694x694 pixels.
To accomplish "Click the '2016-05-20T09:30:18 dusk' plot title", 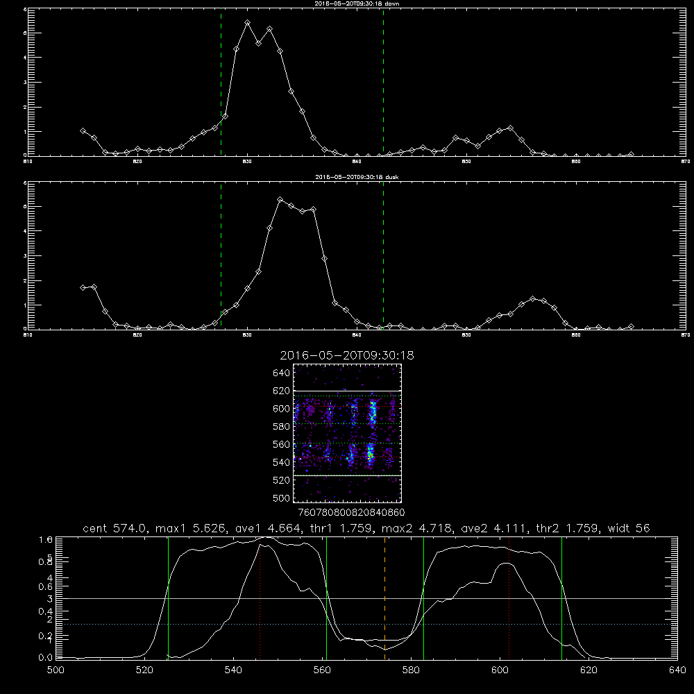I will 357,177.
